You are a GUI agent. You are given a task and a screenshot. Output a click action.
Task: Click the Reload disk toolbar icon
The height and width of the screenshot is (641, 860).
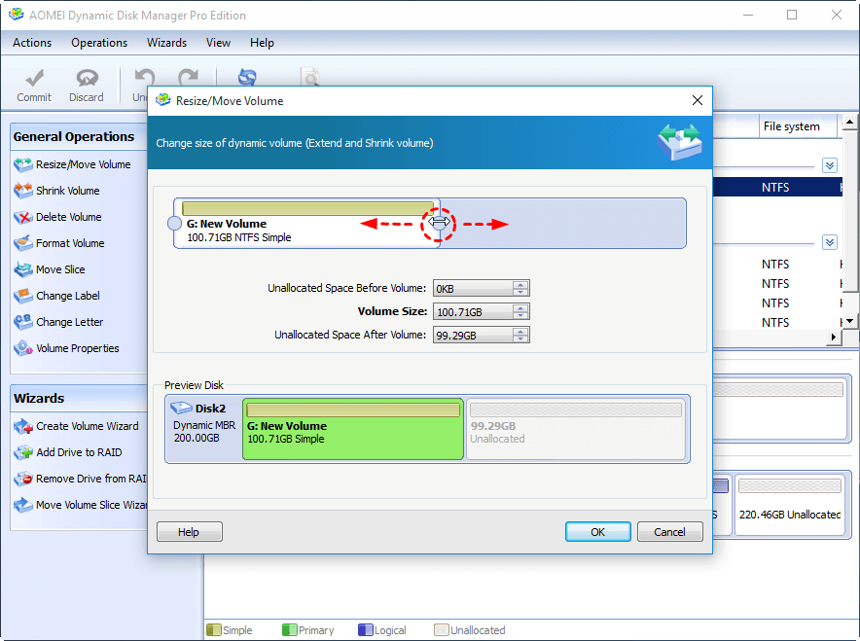247,77
